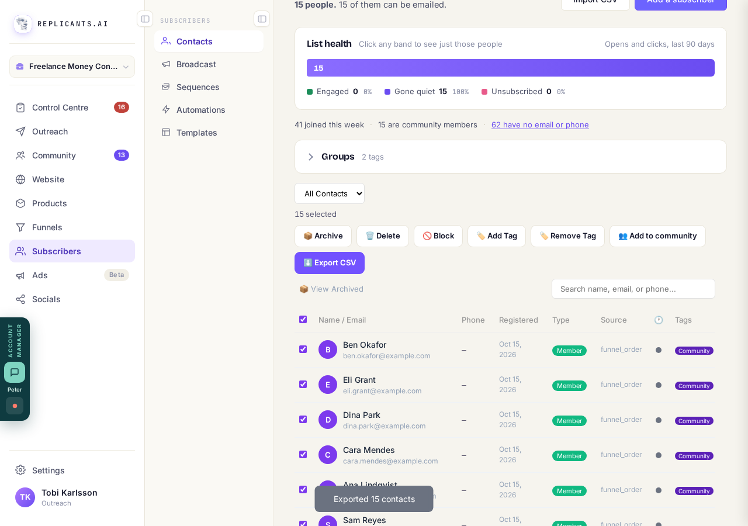Click the Add to community button

coord(657,236)
